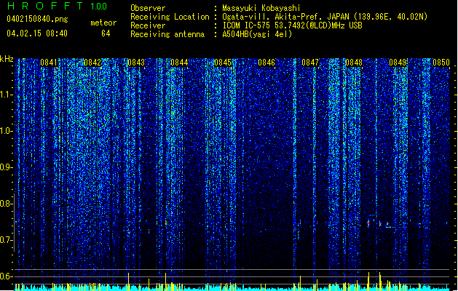Viewport: 458px width, 291px height.
Task: Click the 0850 time marker
Action: pyautogui.click(x=441, y=63)
